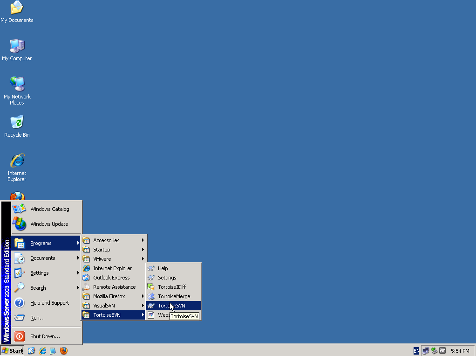
Task: Click the TortoiseSVN folder in Programs menu
Action: [x=114, y=314]
